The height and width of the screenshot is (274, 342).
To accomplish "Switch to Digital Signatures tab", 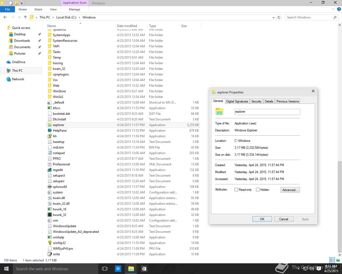I will (x=237, y=101).
